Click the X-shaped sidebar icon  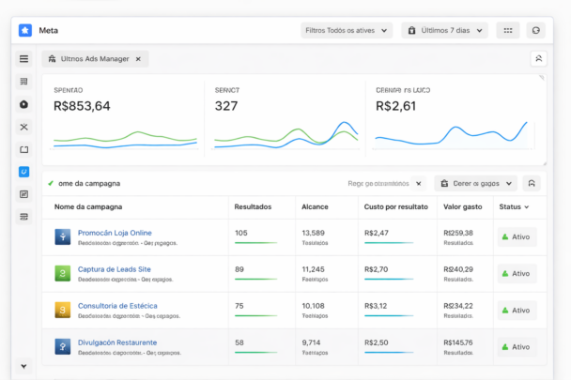coord(23,127)
